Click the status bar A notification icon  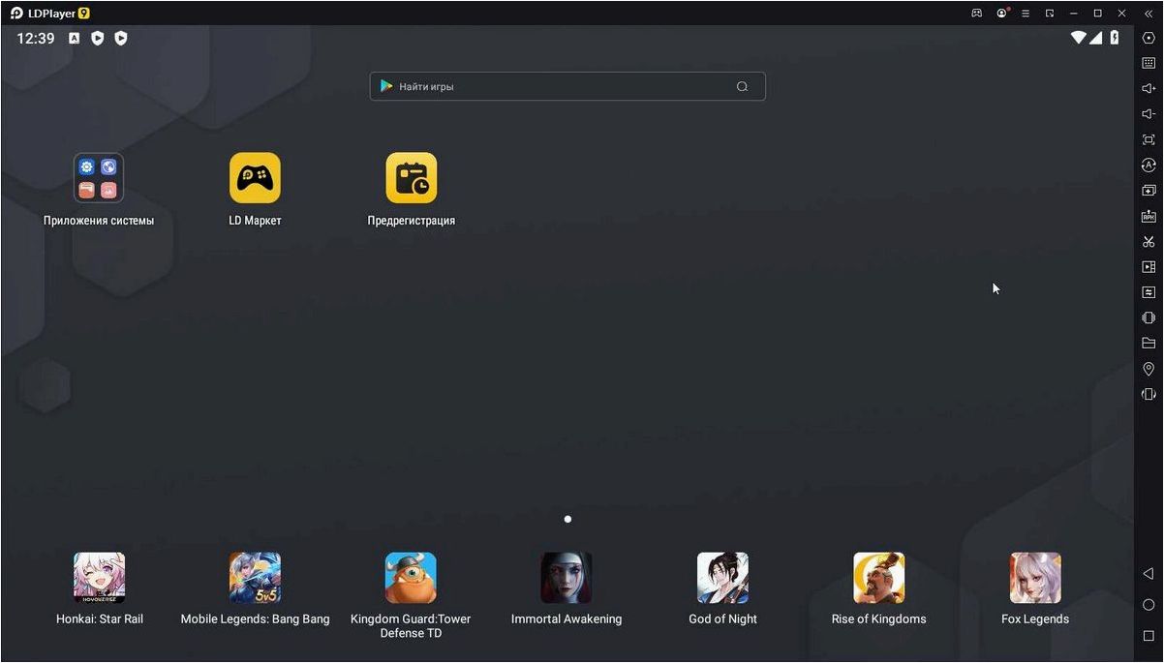(75, 38)
